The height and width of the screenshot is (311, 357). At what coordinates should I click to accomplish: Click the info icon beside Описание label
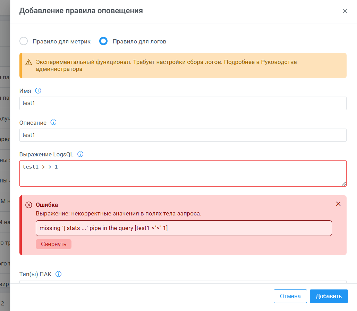tap(53, 122)
